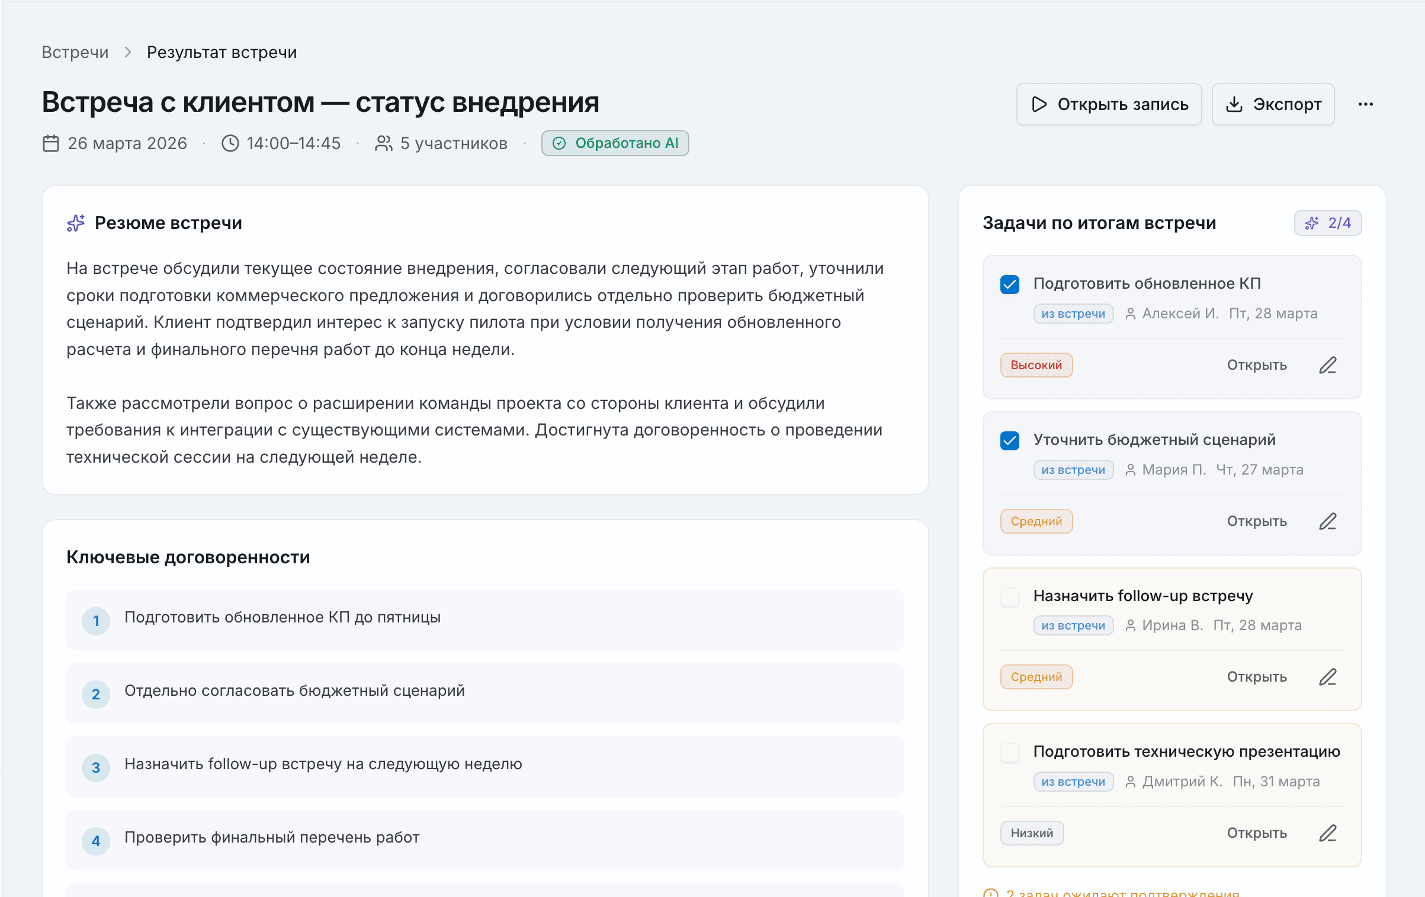Click the calendar icon next to the date
The width and height of the screenshot is (1425, 897).
click(50, 143)
